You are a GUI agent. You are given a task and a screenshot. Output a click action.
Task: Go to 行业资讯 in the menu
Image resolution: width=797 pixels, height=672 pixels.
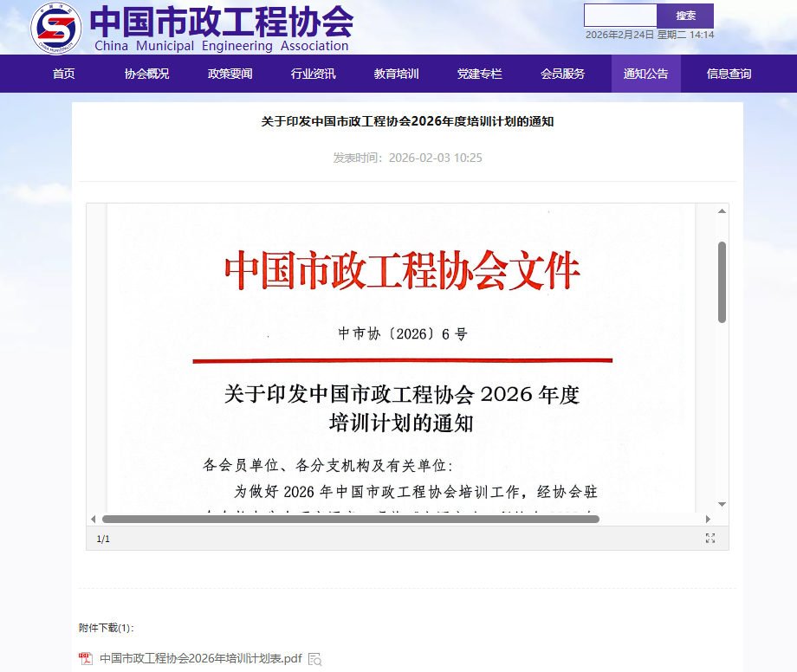point(314,74)
